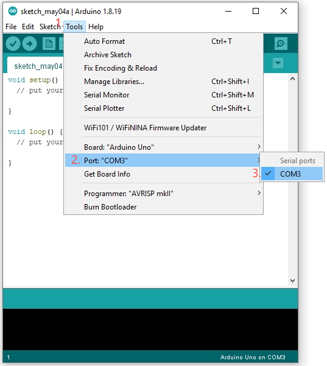Launch Serial Monitor from Tools menu

point(163,95)
